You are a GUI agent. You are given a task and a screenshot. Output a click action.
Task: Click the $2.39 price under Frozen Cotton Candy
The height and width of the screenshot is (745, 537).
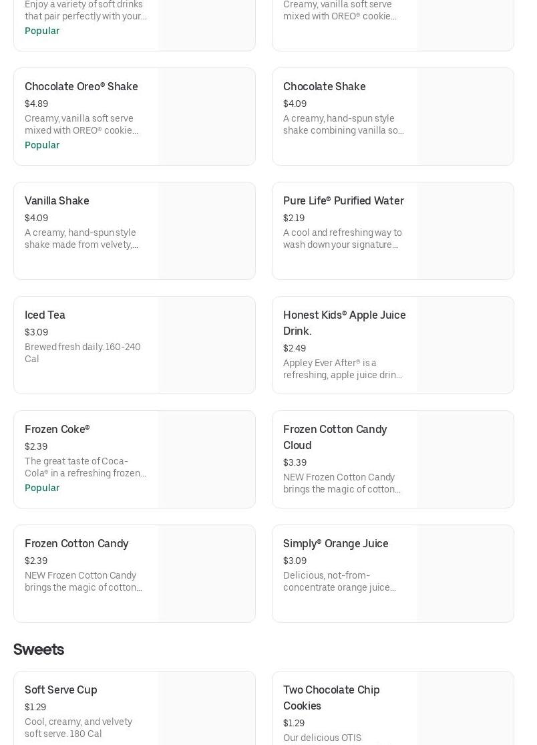(36, 561)
